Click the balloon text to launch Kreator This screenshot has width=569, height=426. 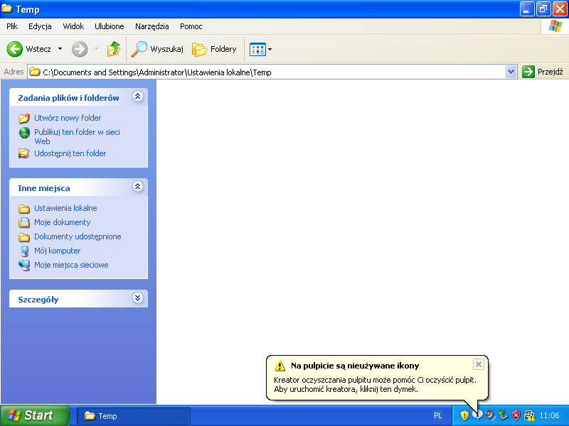[375, 385]
